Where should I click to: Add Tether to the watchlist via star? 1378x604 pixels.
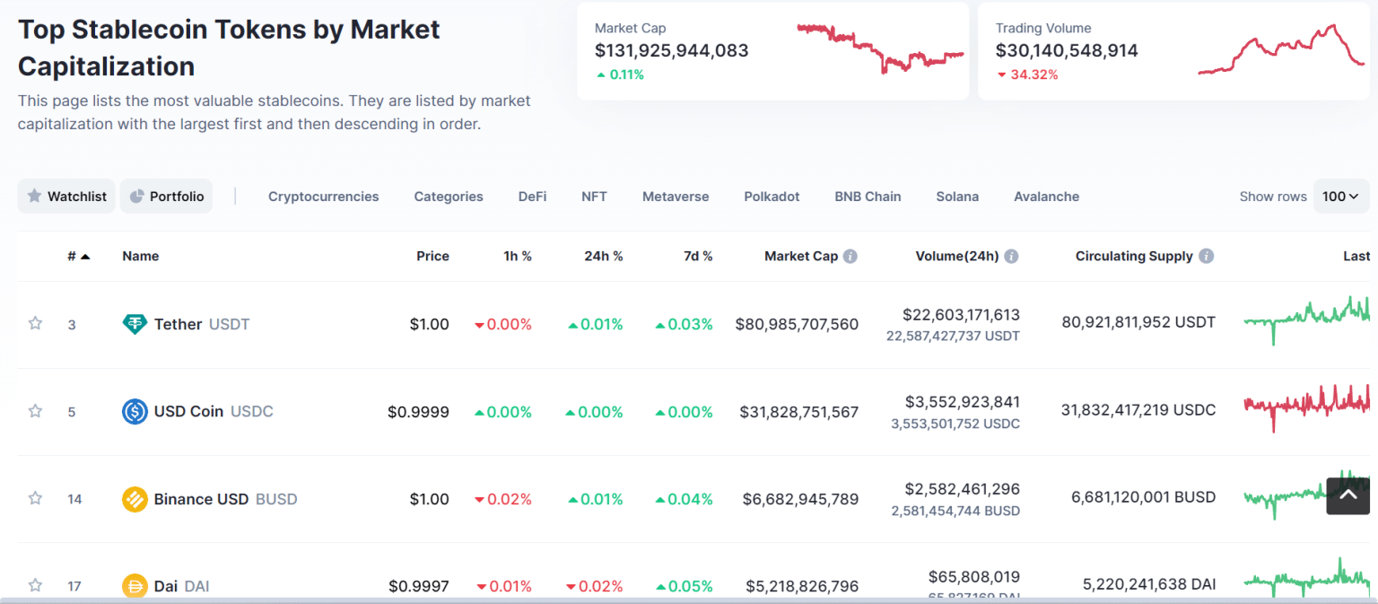tap(34, 324)
